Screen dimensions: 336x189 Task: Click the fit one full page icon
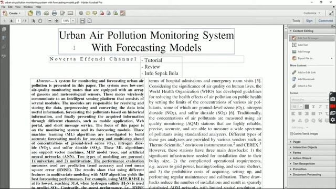(x=90, y=21)
